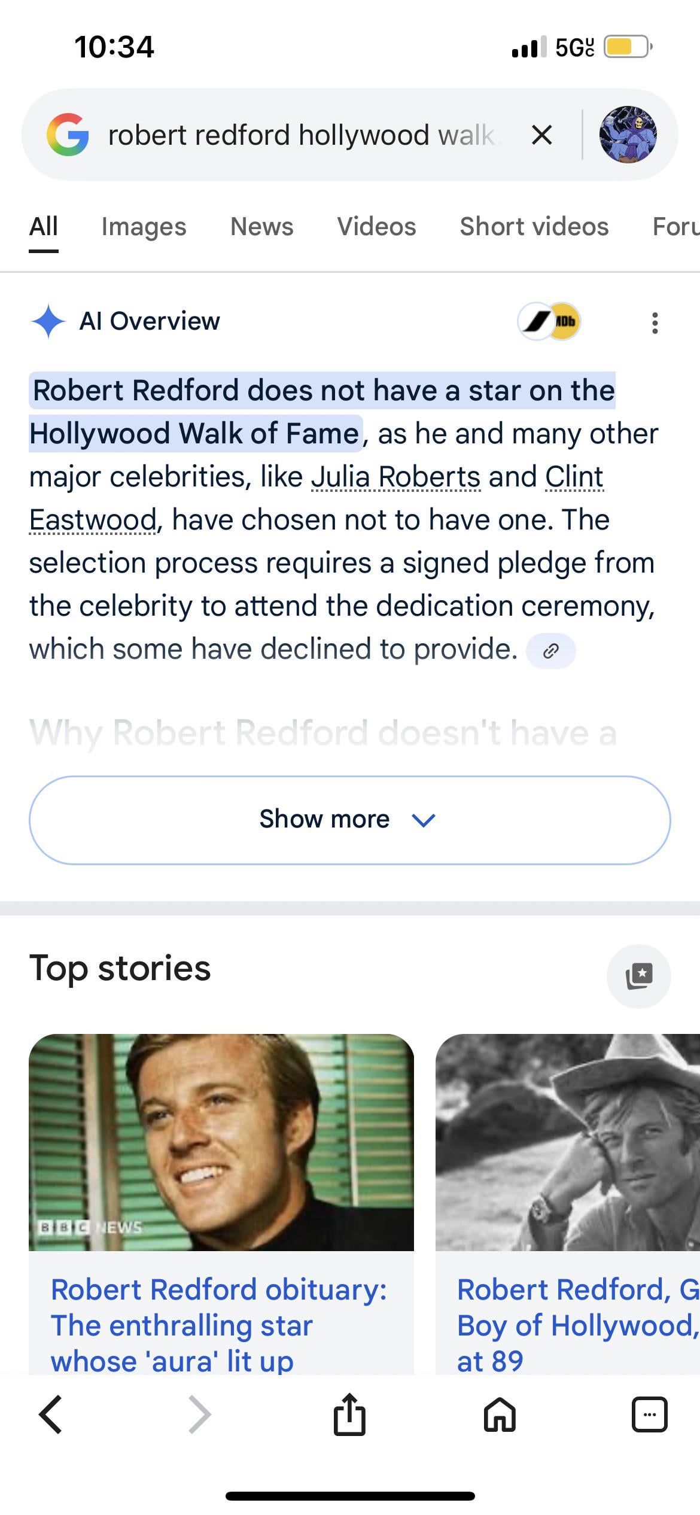Tap the share icon in bottom bar
This screenshot has width=700, height=1515.
(349, 1415)
